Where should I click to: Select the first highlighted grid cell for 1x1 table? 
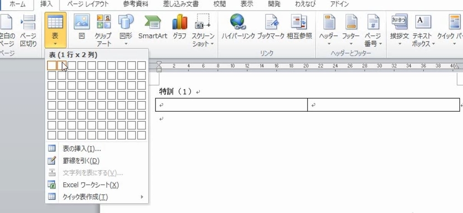[x=52, y=65]
